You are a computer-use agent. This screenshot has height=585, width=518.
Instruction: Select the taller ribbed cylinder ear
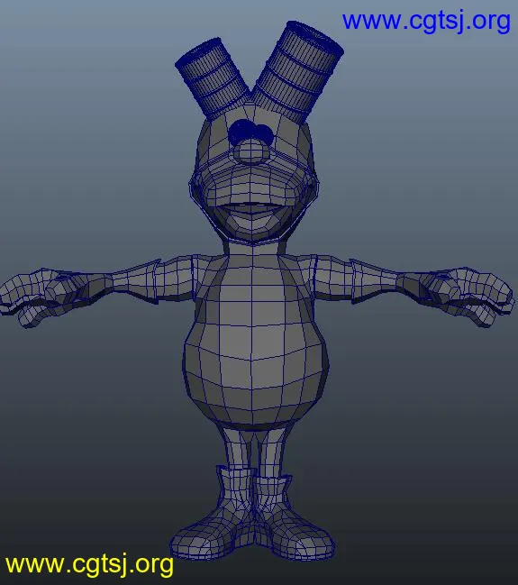tap(298, 71)
